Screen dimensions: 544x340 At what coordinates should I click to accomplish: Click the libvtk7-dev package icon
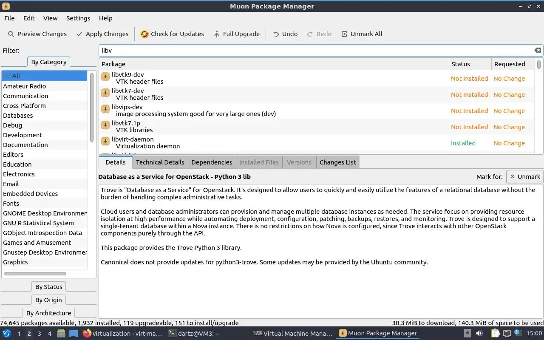[x=105, y=93]
